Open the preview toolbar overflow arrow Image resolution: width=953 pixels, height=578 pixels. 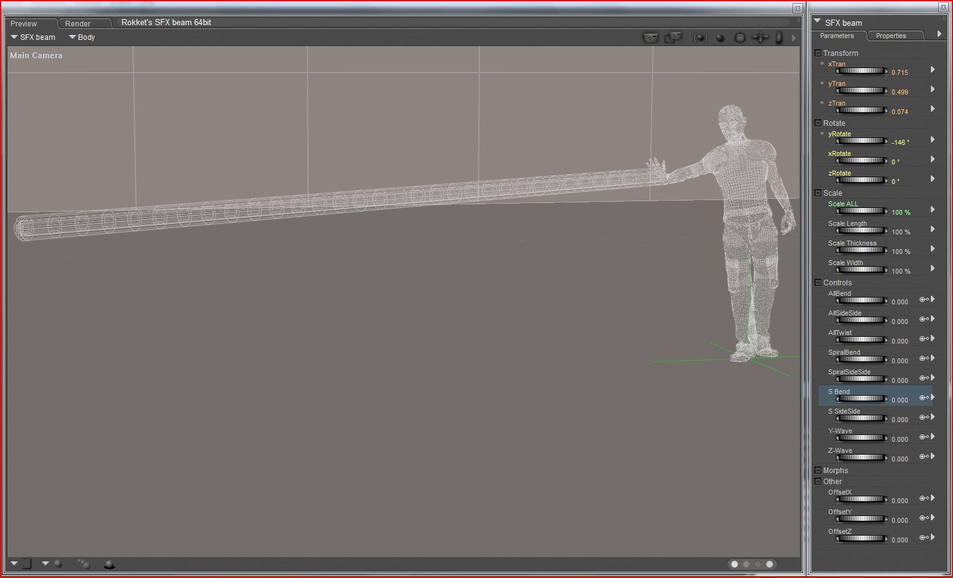(794, 38)
